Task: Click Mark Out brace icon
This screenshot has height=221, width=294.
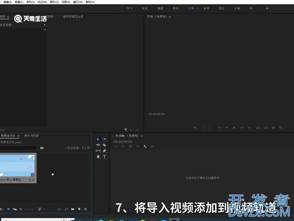Action: click(210, 128)
